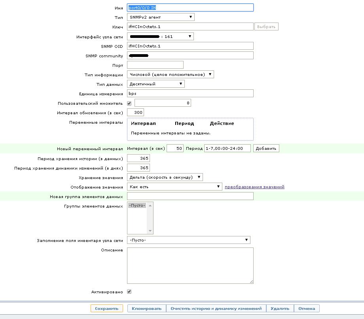Click the Интервал (в сек) field showing 50
This screenshot has width=364, height=319.
[175, 149]
